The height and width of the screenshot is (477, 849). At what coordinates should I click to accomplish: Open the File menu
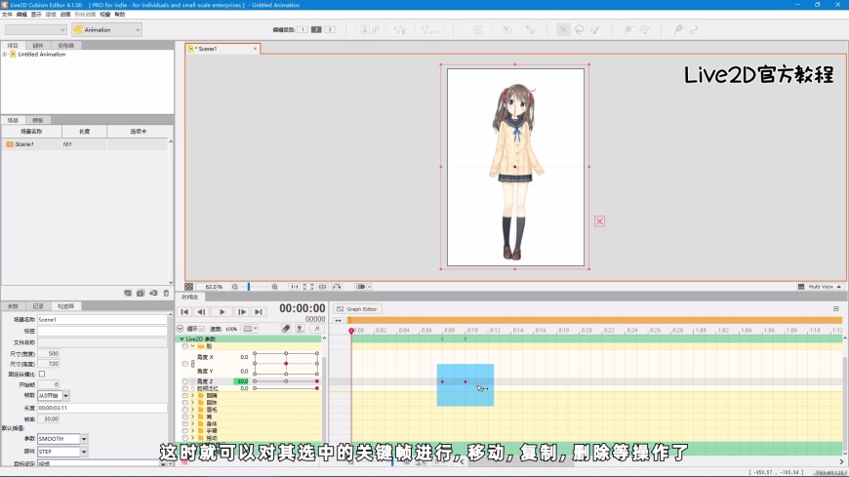click(7, 15)
